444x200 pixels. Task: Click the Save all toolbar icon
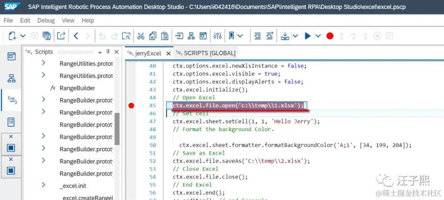(47, 36)
